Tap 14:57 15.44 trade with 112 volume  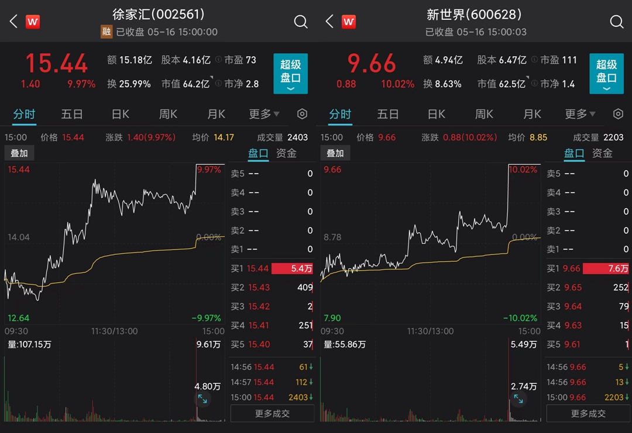pyautogui.click(x=272, y=382)
